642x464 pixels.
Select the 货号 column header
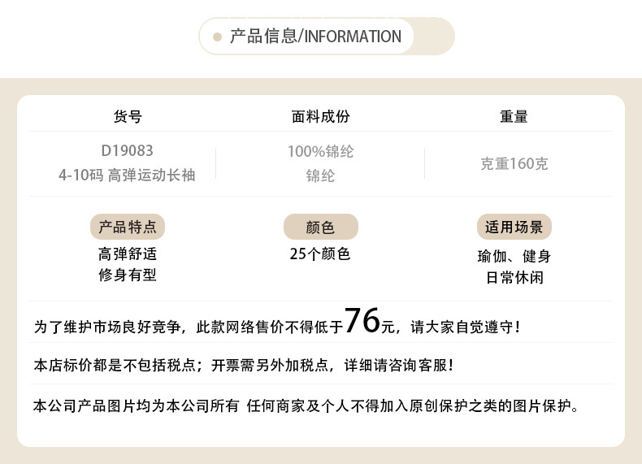128,116
